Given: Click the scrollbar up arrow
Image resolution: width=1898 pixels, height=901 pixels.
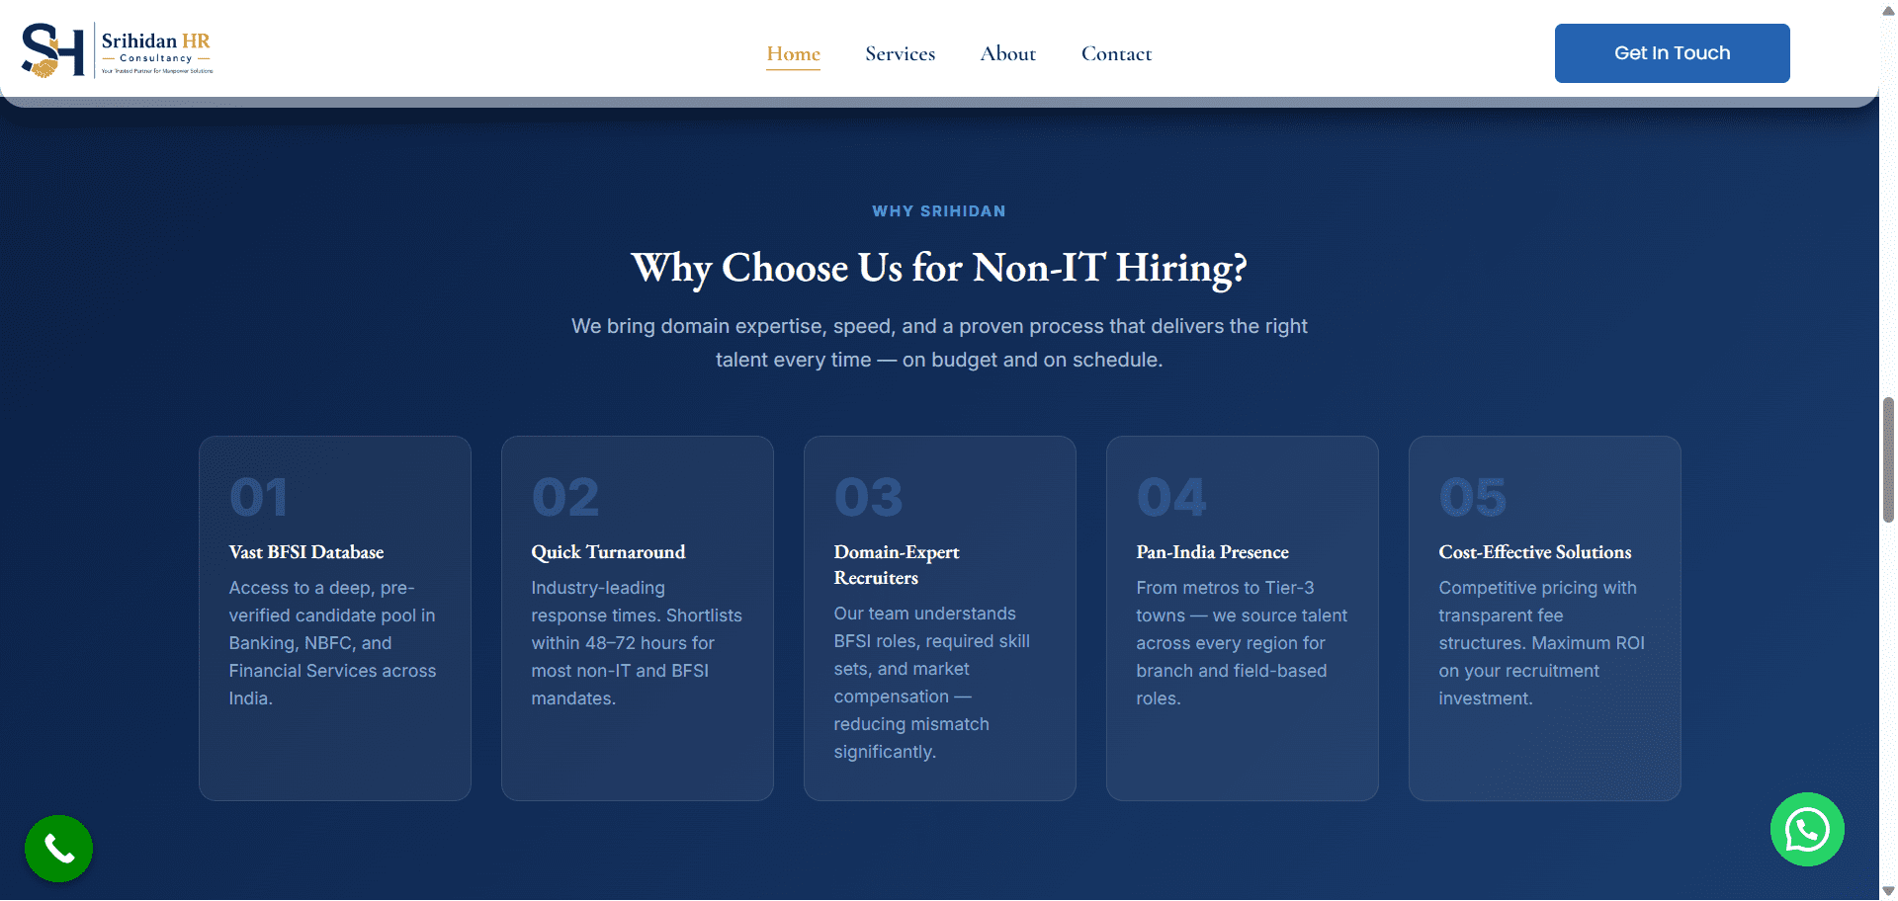Looking at the screenshot, I should 1888,9.
